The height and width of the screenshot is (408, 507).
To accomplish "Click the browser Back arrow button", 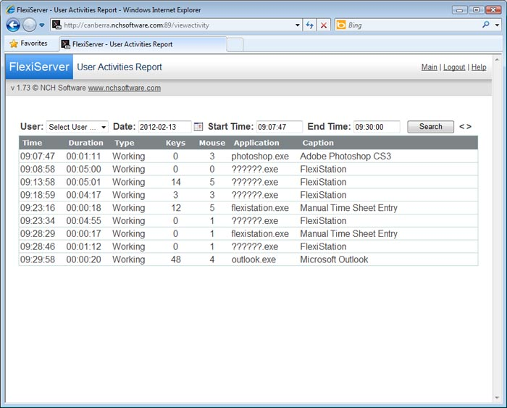I will pos(13,25).
